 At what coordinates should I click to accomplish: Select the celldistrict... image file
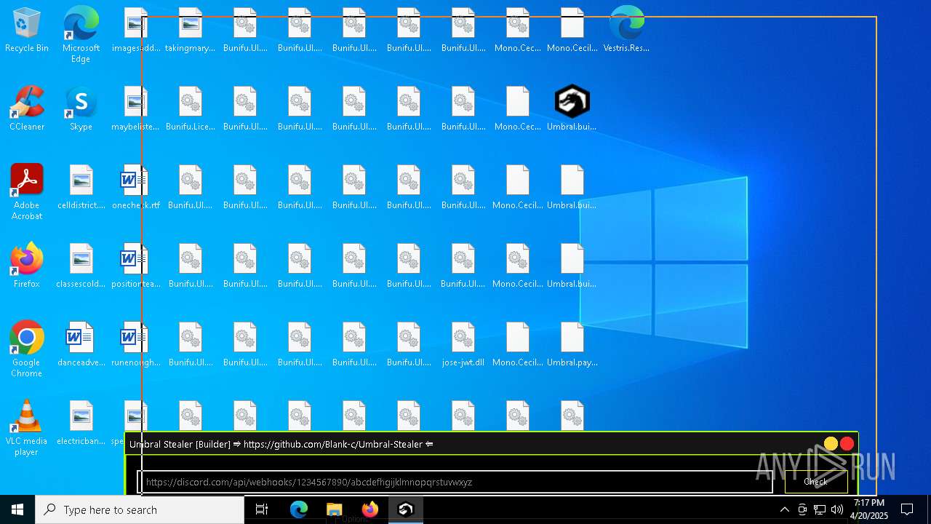point(81,187)
